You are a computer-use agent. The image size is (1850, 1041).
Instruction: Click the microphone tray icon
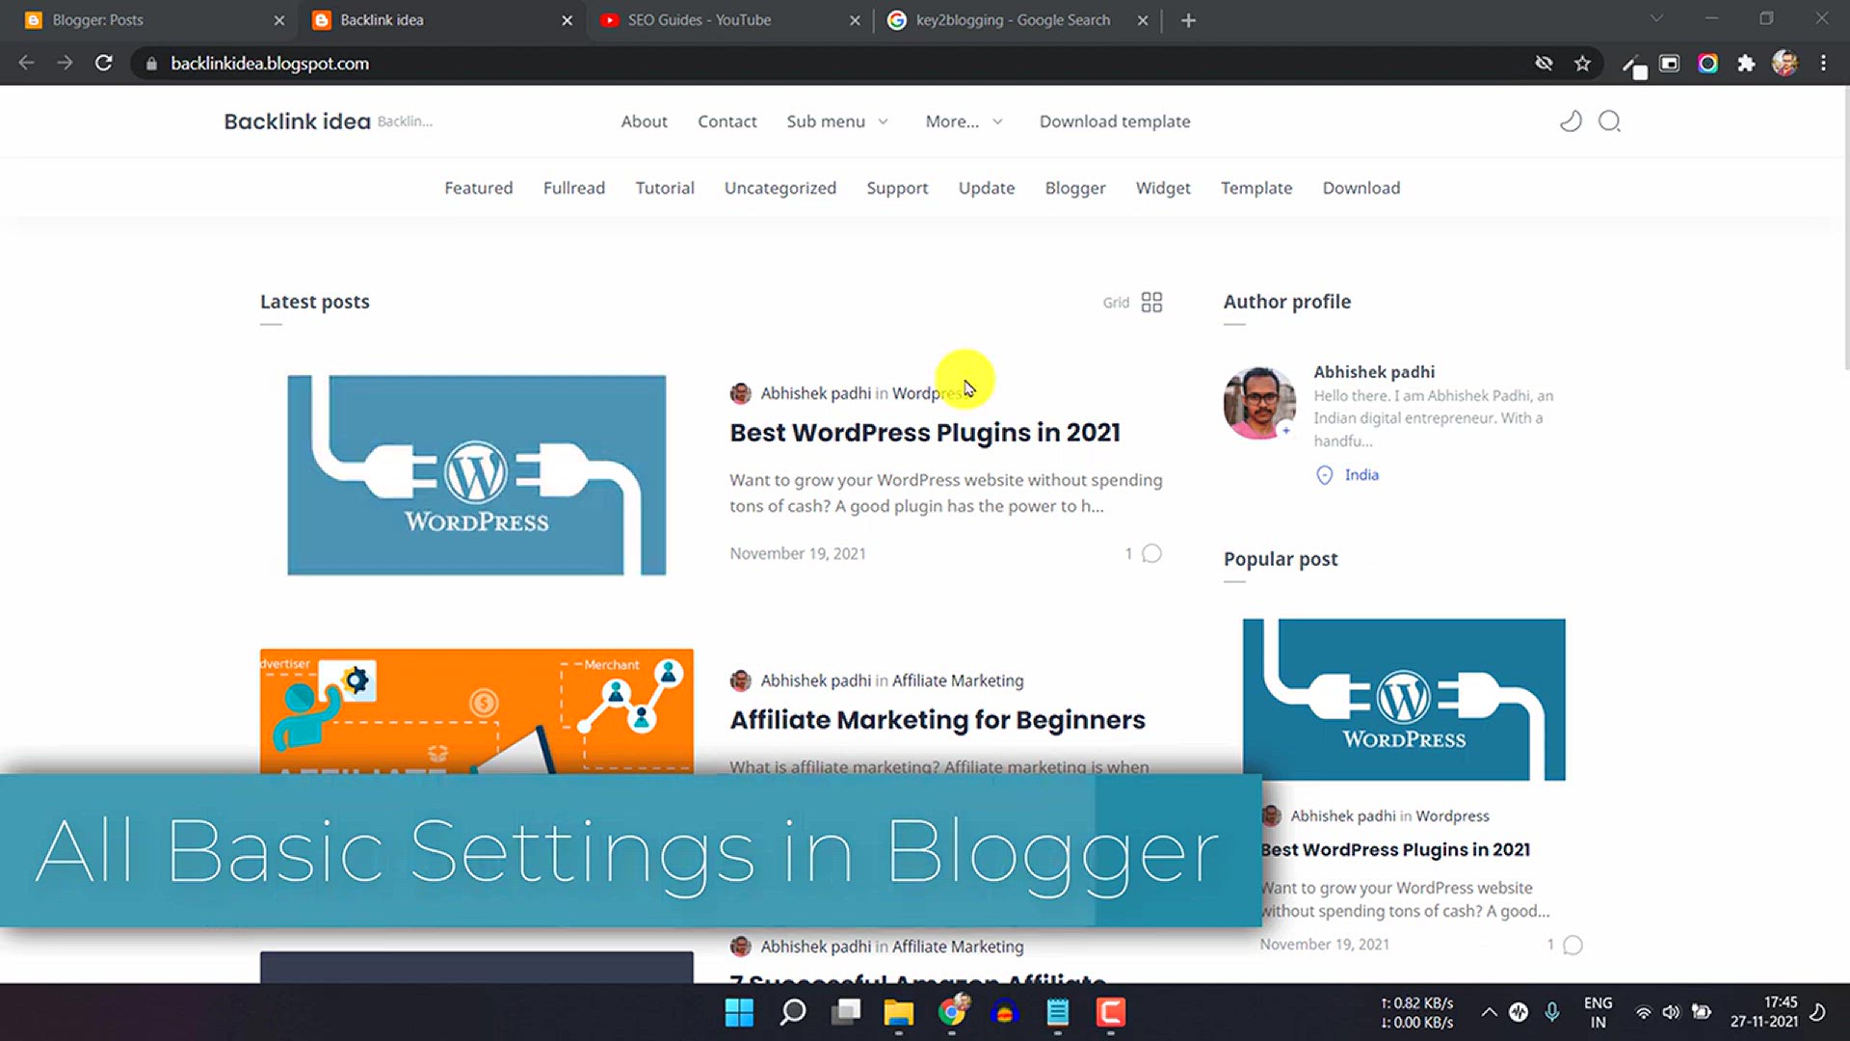[x=1552, y=1012]
